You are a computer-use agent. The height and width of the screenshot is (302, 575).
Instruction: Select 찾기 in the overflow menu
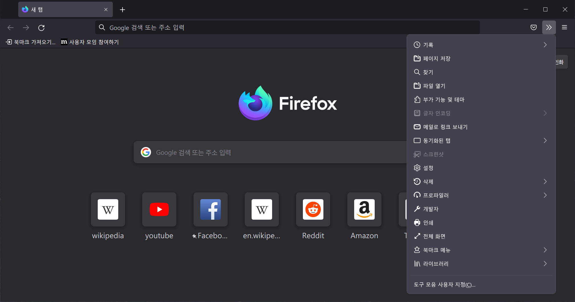pos(481,72)
